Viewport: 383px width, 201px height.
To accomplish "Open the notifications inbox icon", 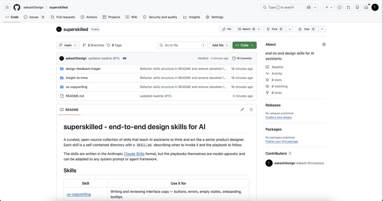I will tap(366, 7).
